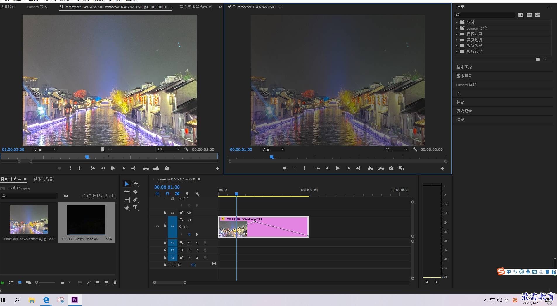This screenshot has width=557, height=306.
Task: Click Overwrite button in Source monitor
Action: [156, 168]
